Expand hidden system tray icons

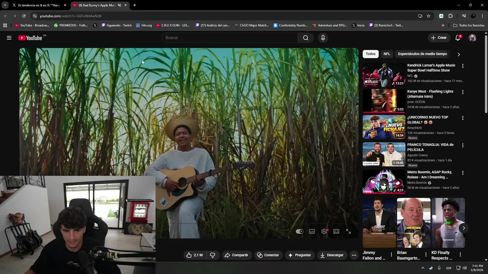pos(422,268)
